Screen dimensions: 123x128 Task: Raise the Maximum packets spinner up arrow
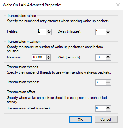tap(49, 56)
